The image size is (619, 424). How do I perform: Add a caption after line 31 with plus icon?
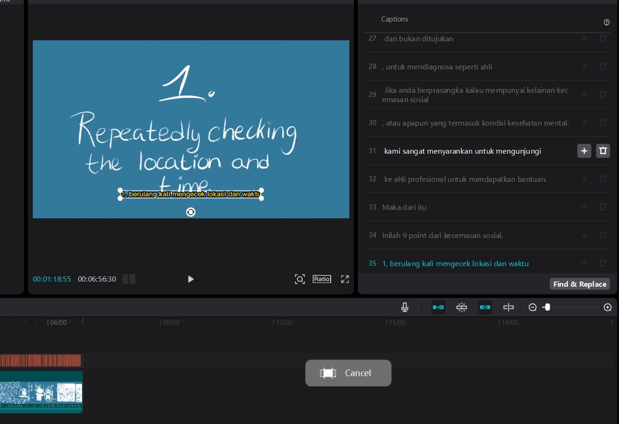point(584,151)
